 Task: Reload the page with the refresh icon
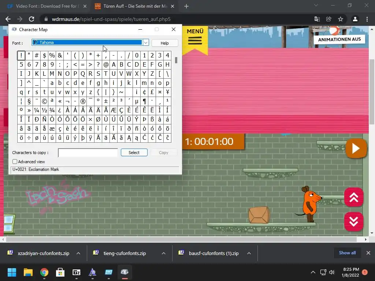click(x=31, y=19)
